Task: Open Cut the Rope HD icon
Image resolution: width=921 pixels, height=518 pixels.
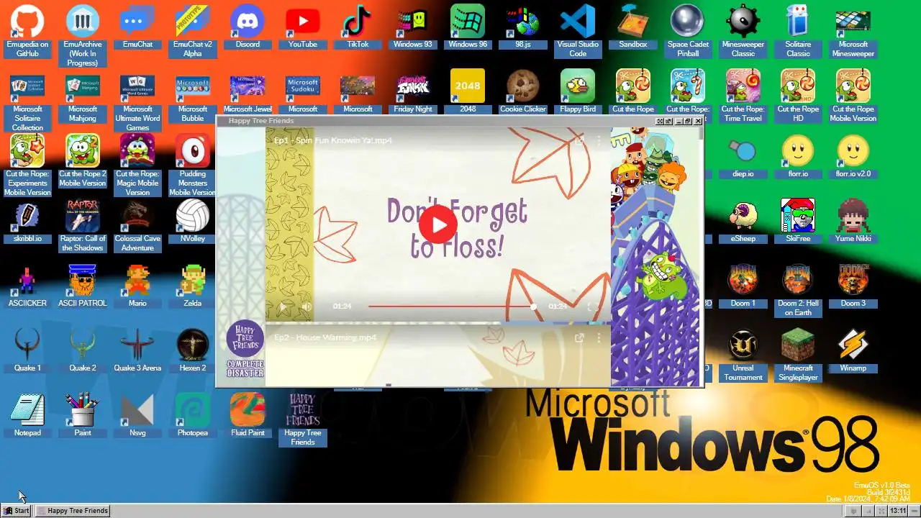Action: click(798, 96)
